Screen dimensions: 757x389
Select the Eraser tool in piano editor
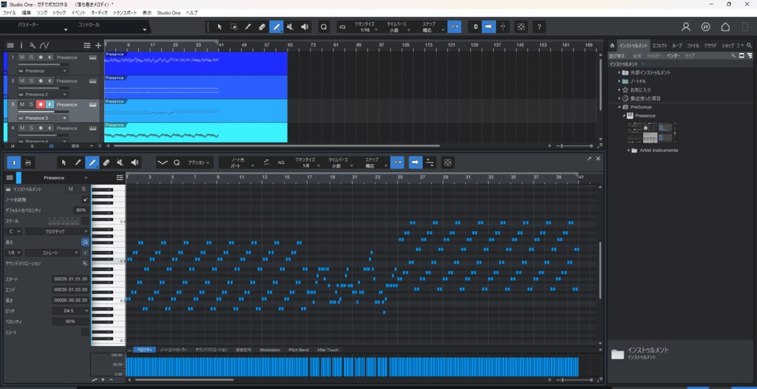[x=106, y=163]
